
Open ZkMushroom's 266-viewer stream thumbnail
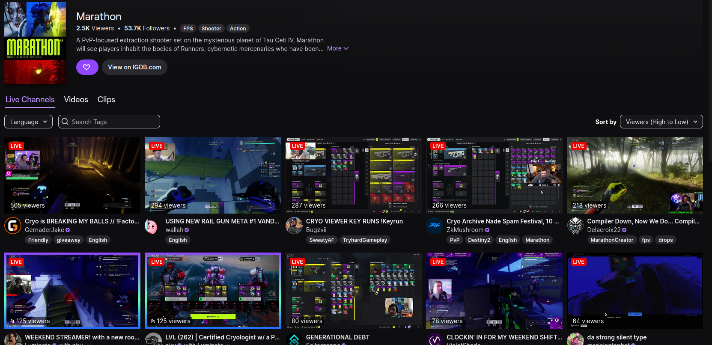coord(494,175)
